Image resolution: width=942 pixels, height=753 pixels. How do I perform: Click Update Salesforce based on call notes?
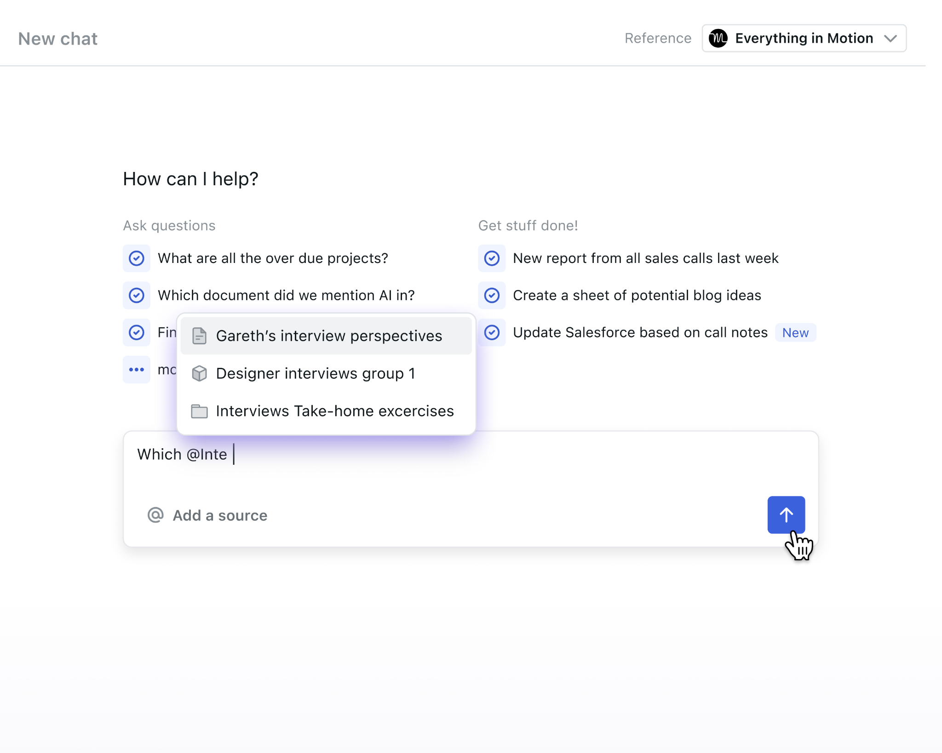pyautogui.click(x=640, y=332)
